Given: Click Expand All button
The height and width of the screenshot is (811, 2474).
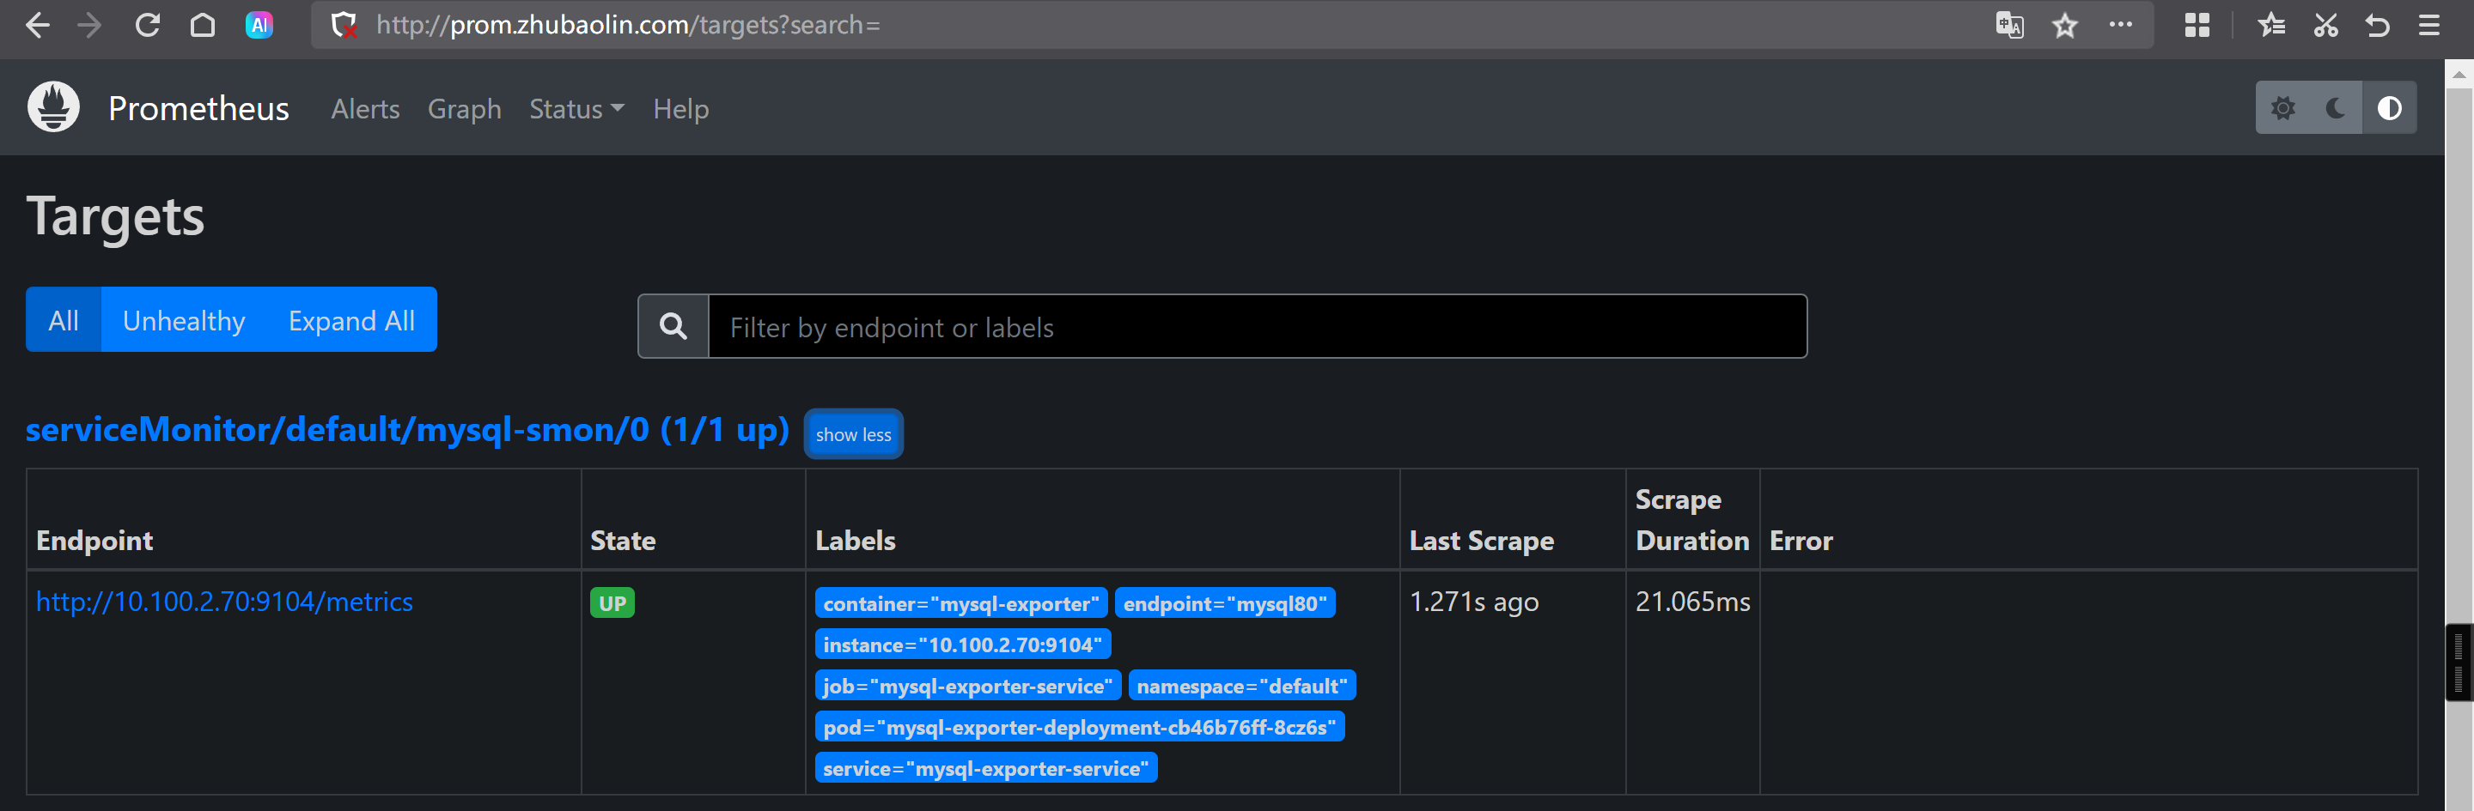Looking at the screenshot, I should (x=351, y=319).
